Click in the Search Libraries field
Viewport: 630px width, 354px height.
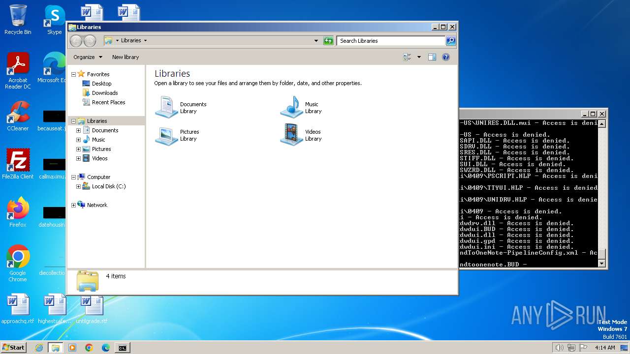tap(391, 41)
